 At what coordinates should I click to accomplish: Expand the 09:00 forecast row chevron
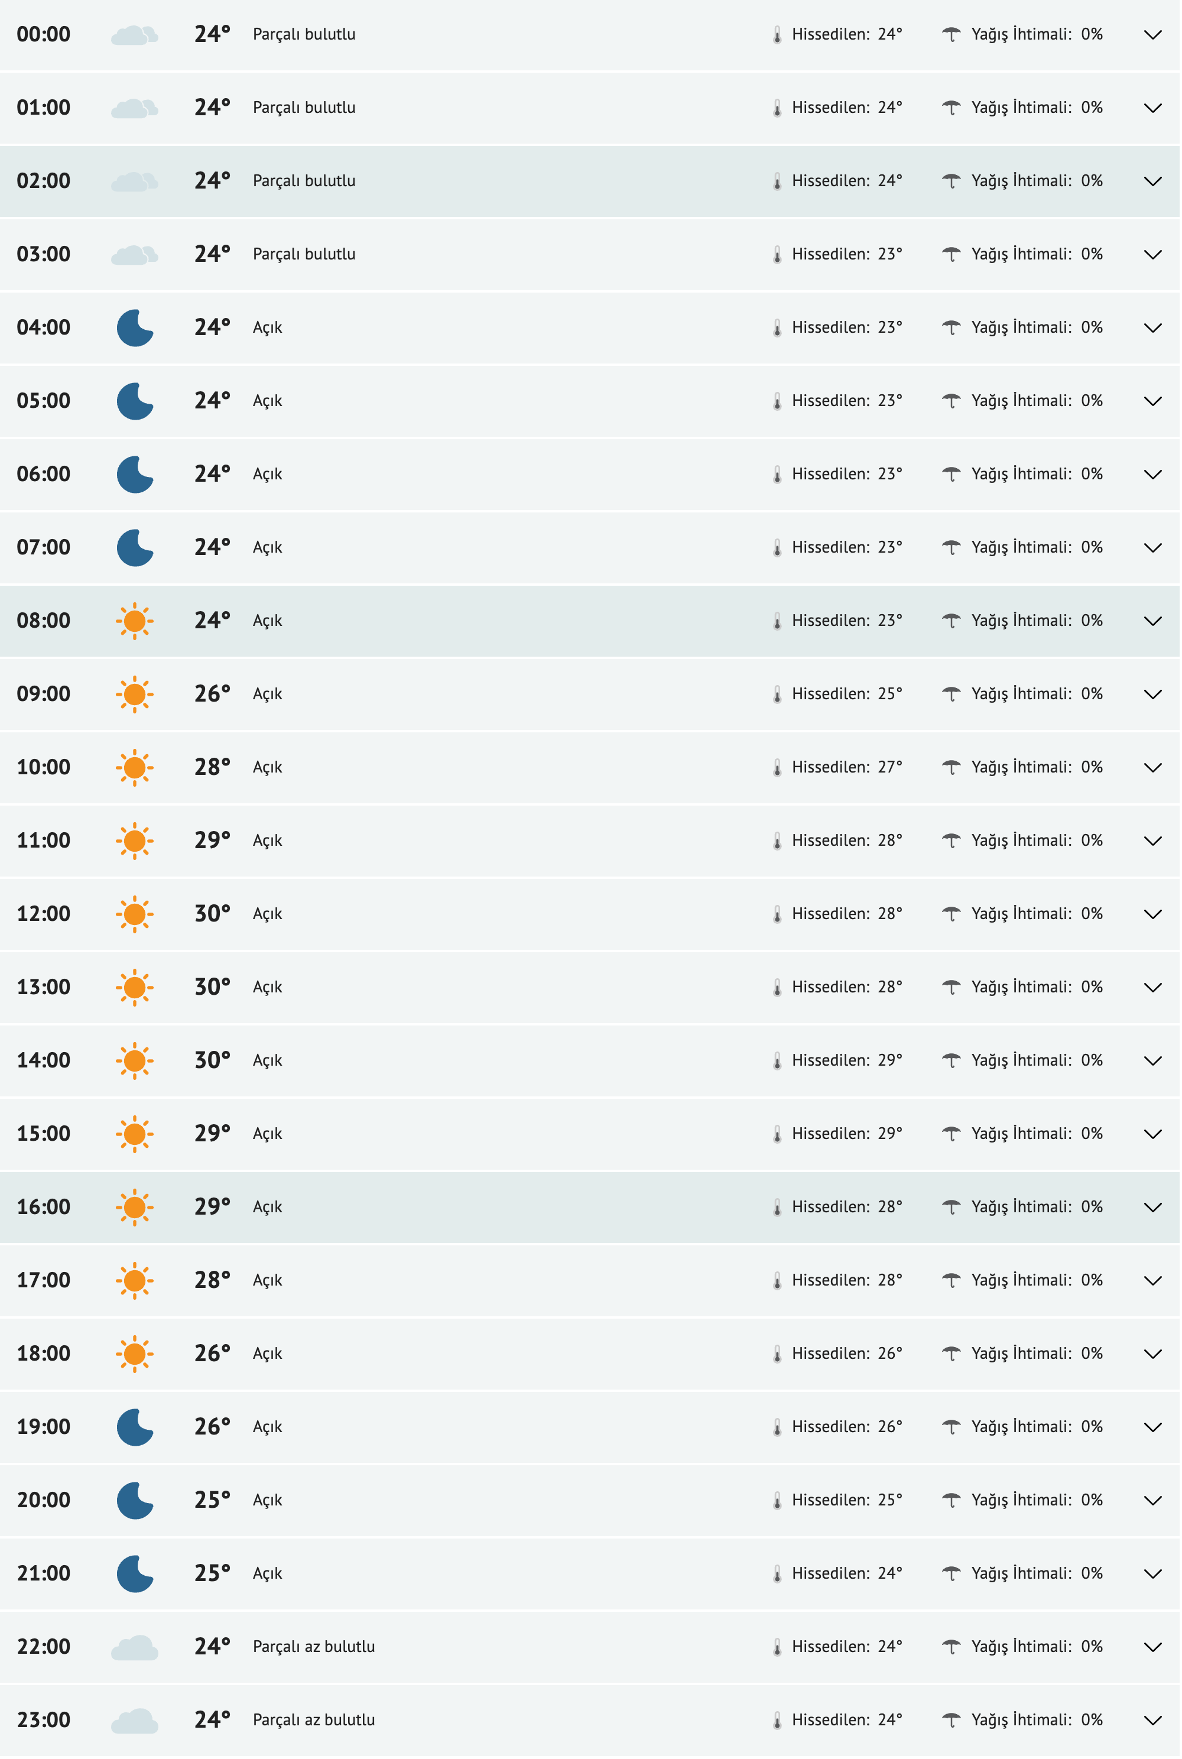coord(1154,694)
